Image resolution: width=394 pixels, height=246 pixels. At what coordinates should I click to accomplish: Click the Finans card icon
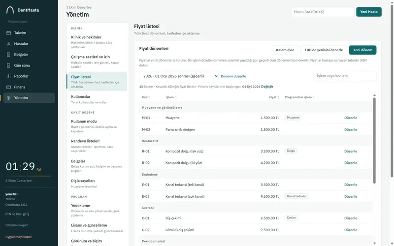tap(8, 87)
